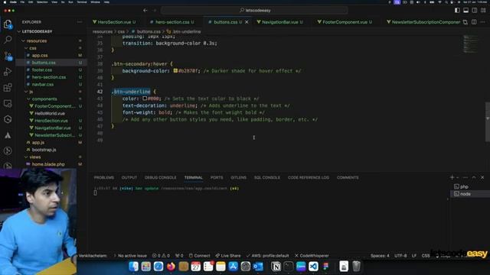This screenshot has width=490, height=275.
Task: Open the Explorer view in activity bar
Action: click(8, 24)
